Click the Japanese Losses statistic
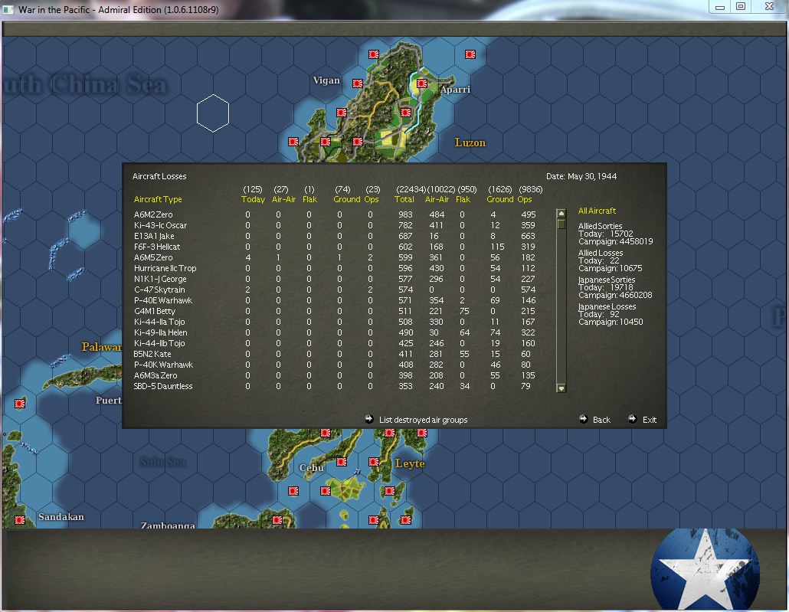Screen dimensions: 789x612 click(611, 314)
